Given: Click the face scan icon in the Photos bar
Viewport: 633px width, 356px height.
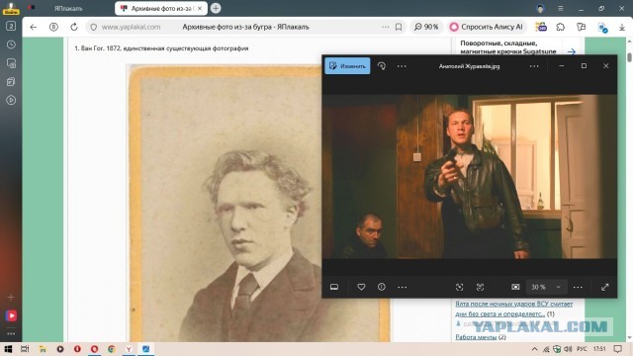Looking at the screenshot, I should (480, 287).
